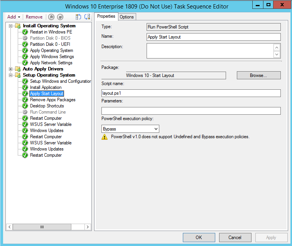Select the Setup Operating System folder icon
The image size is (292, 246).
tap(18, 75)
